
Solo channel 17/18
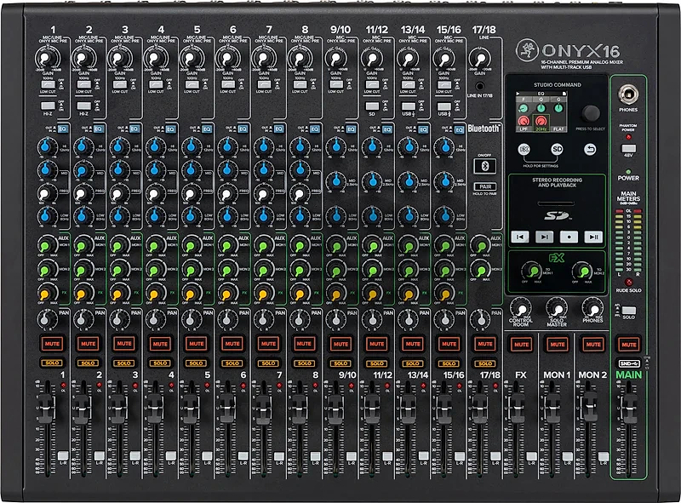click(484, 363)
